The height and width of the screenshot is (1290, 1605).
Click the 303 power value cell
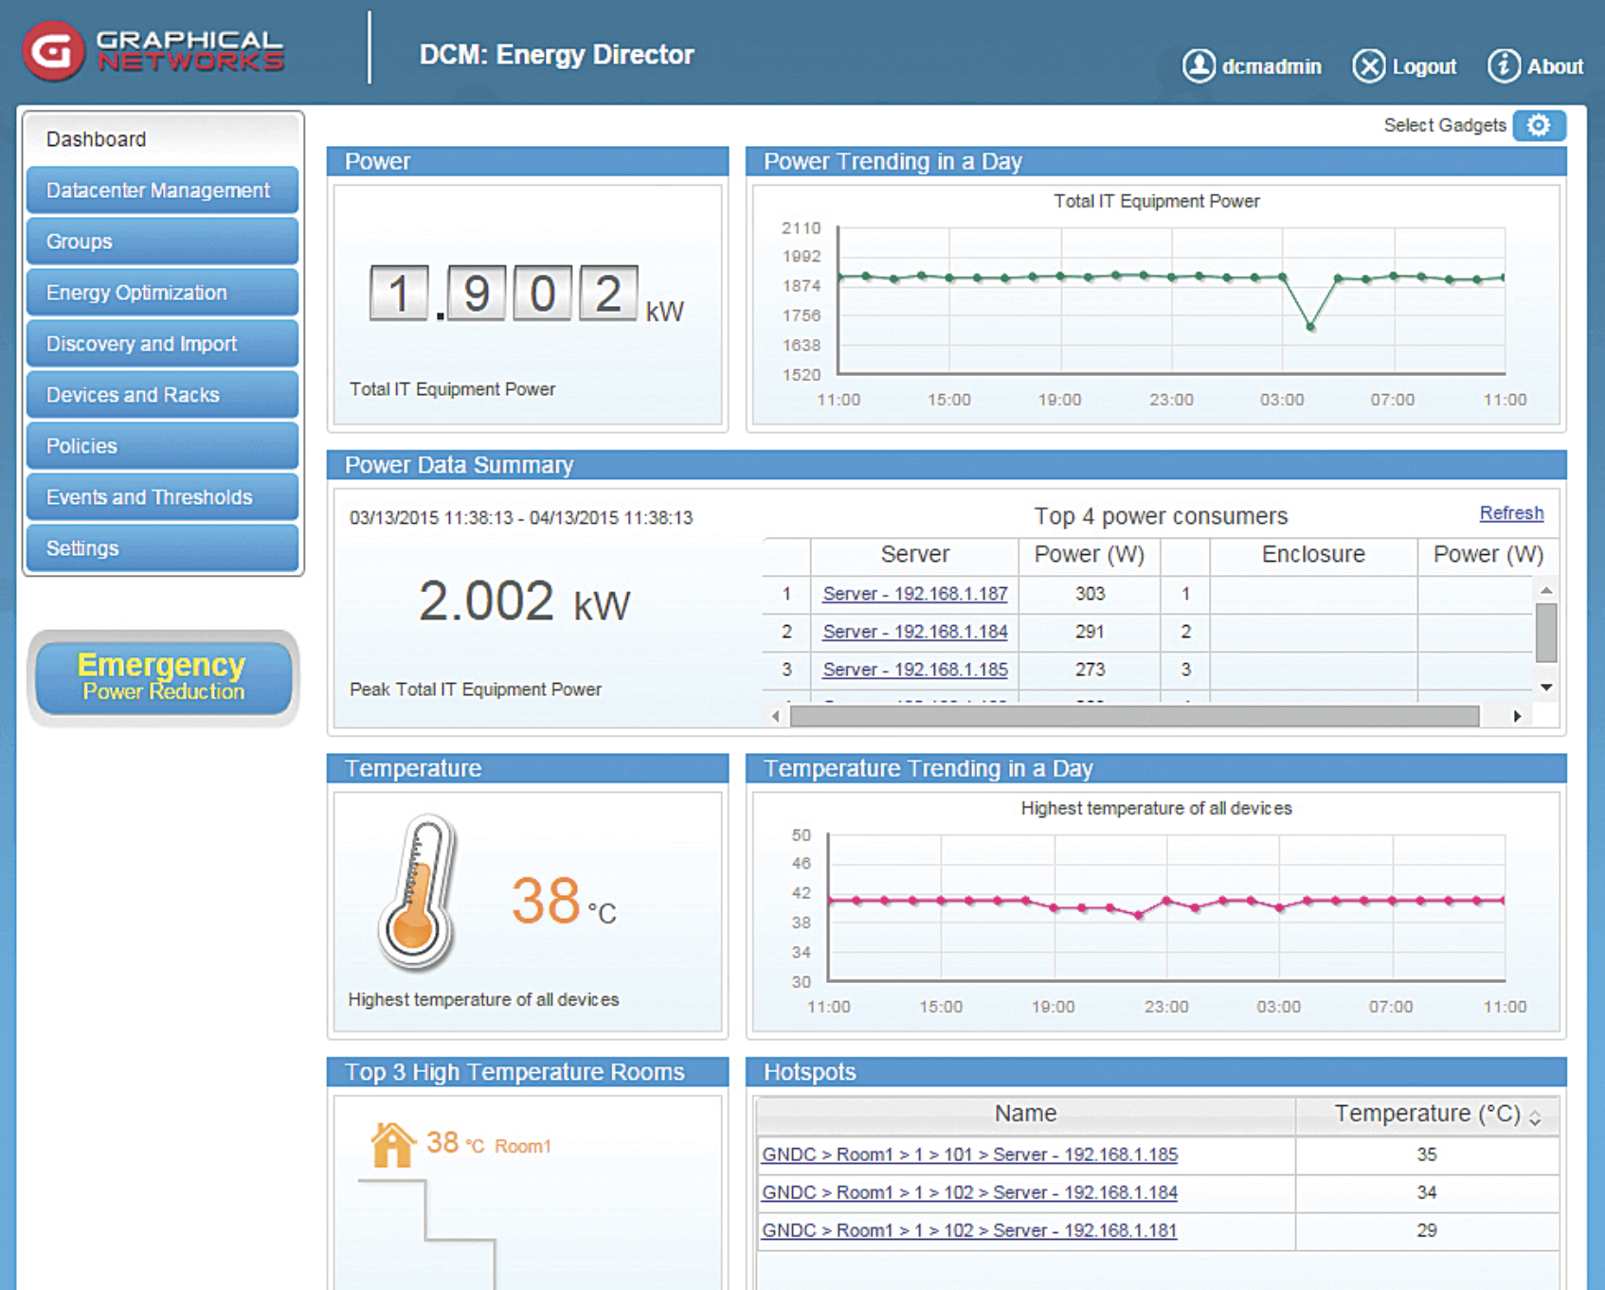tap(1090, 594)
